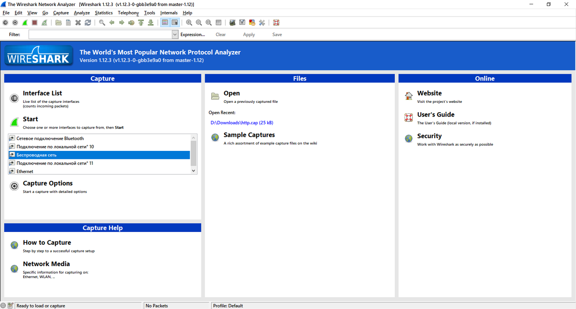576x309 pixels.
Task: Click the Zoom out toolbar icon
Action: click(x=199, y=23)
